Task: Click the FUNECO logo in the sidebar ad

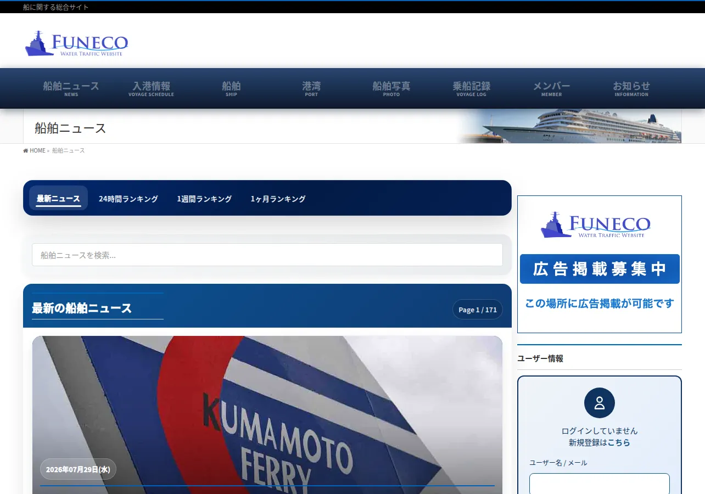Action: pos(596,225)
